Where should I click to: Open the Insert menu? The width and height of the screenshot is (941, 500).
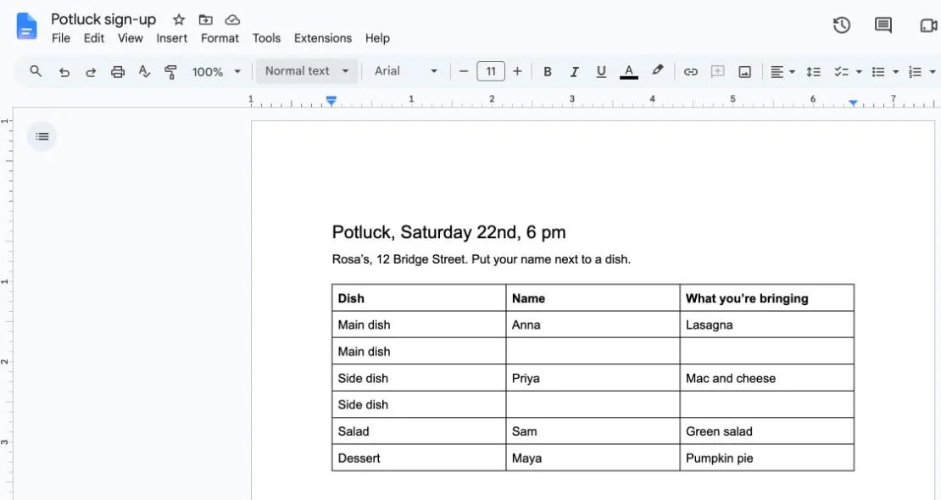171,38
